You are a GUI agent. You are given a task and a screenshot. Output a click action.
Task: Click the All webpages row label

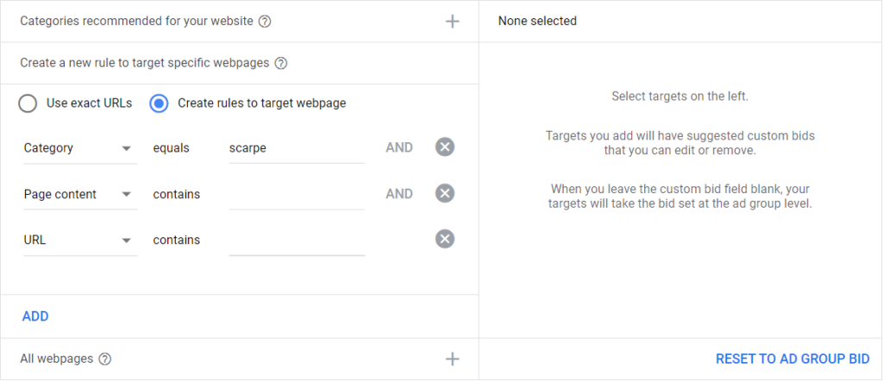56,359
